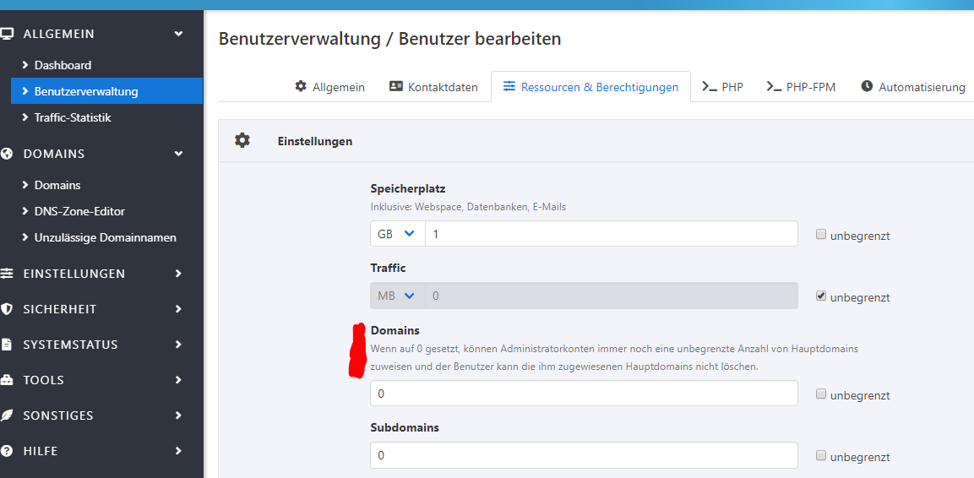Click the leaf icon next to Sonstiges
Viewport: 974px width, 478px height.
(7, 416)
